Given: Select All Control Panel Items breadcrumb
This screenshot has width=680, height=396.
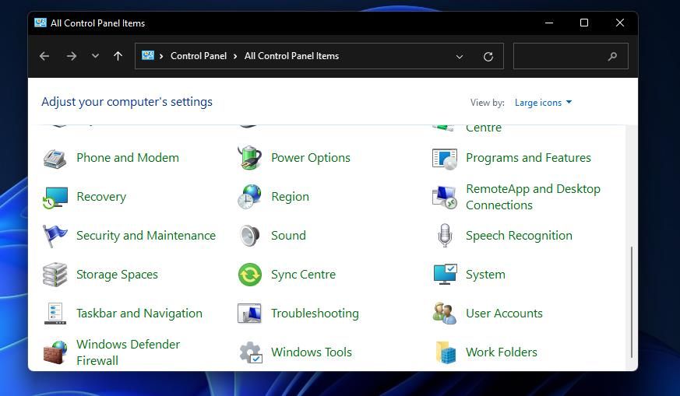Looking at the screenshot, I should 291,56.
